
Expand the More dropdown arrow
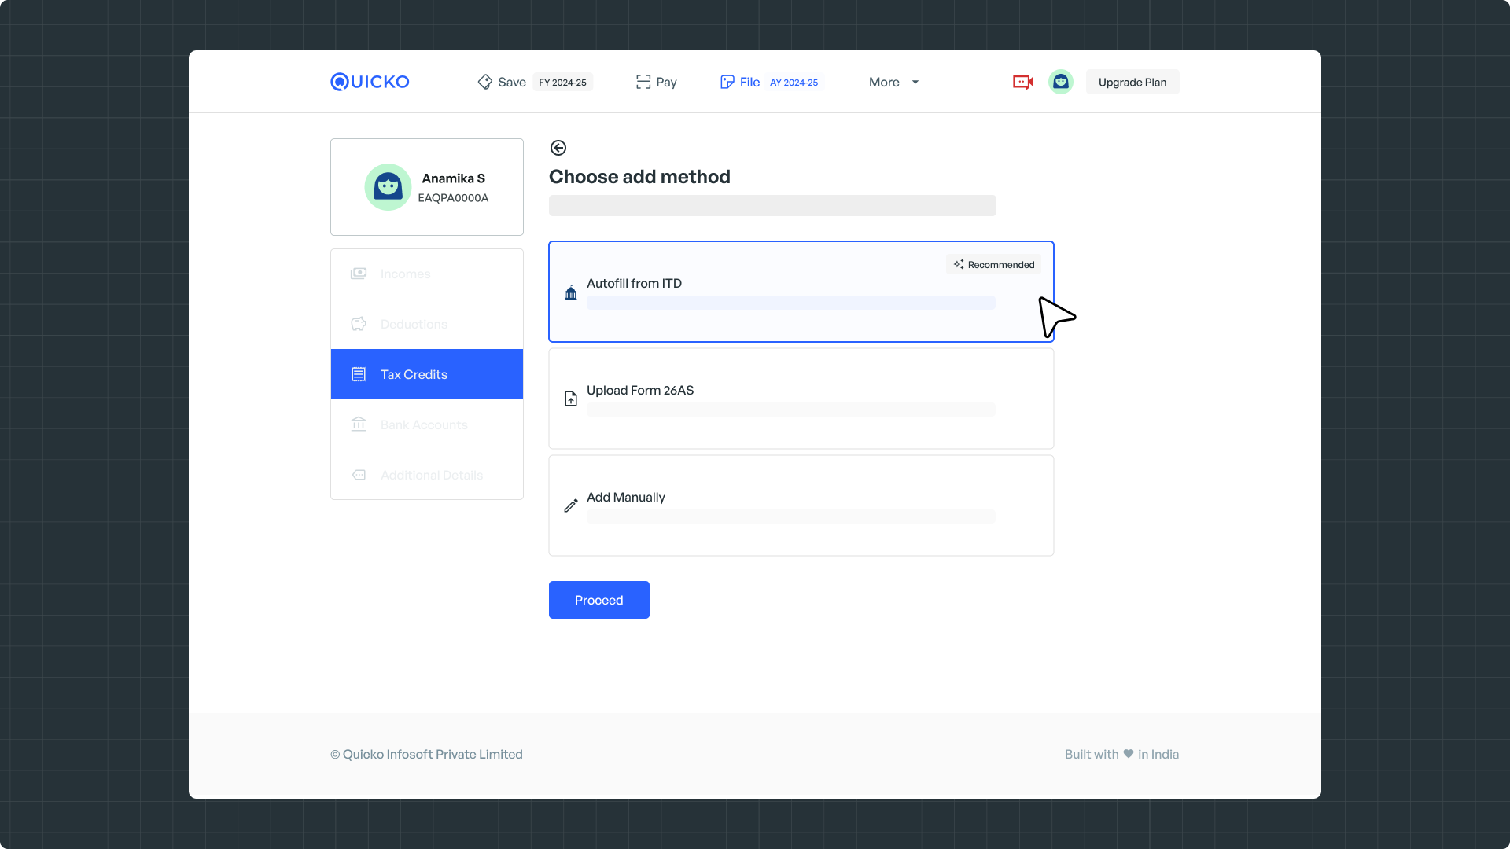(x=915, y=82)
